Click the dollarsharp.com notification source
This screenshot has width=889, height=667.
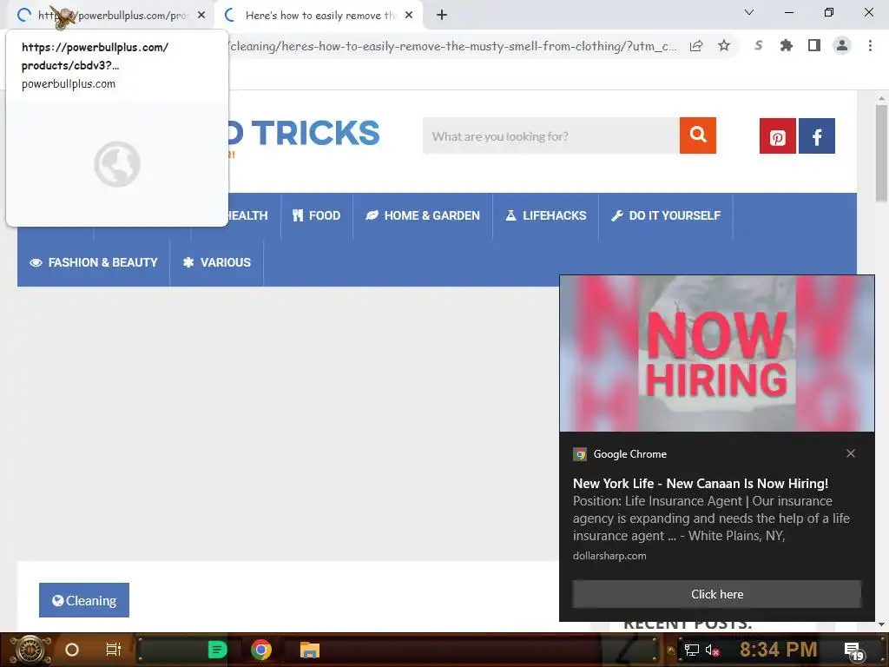(x=609, y=556)
